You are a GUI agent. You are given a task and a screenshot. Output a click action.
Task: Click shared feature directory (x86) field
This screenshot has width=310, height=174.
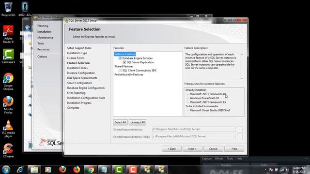[x=194, y=136]
